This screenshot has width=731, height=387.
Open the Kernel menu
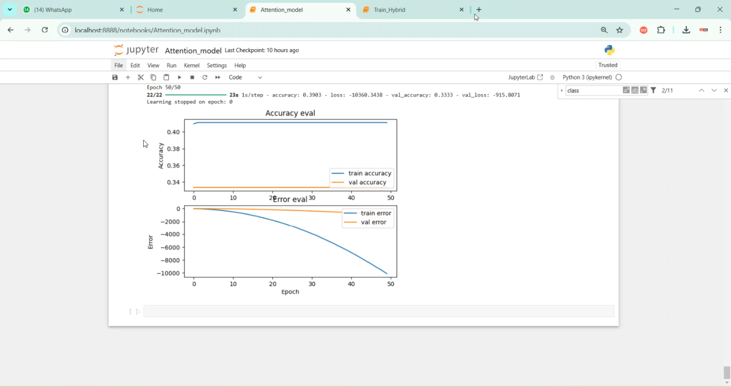pyautogui.click(x=192, y=65)
